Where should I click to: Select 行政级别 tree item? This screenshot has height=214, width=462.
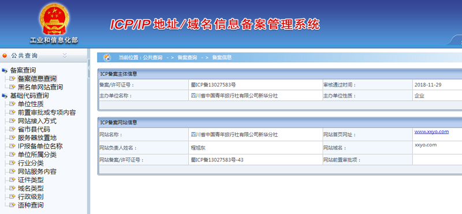[31, 197]
